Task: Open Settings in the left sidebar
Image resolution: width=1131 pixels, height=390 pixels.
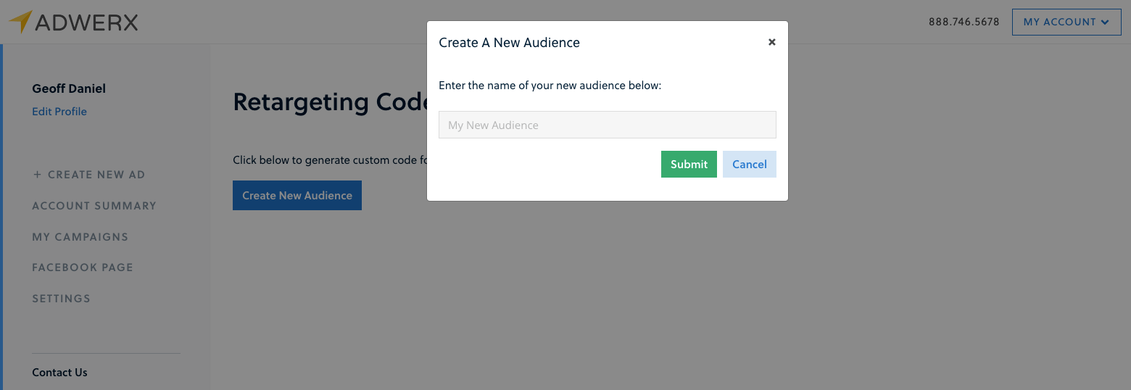Action: coord(62,299)
